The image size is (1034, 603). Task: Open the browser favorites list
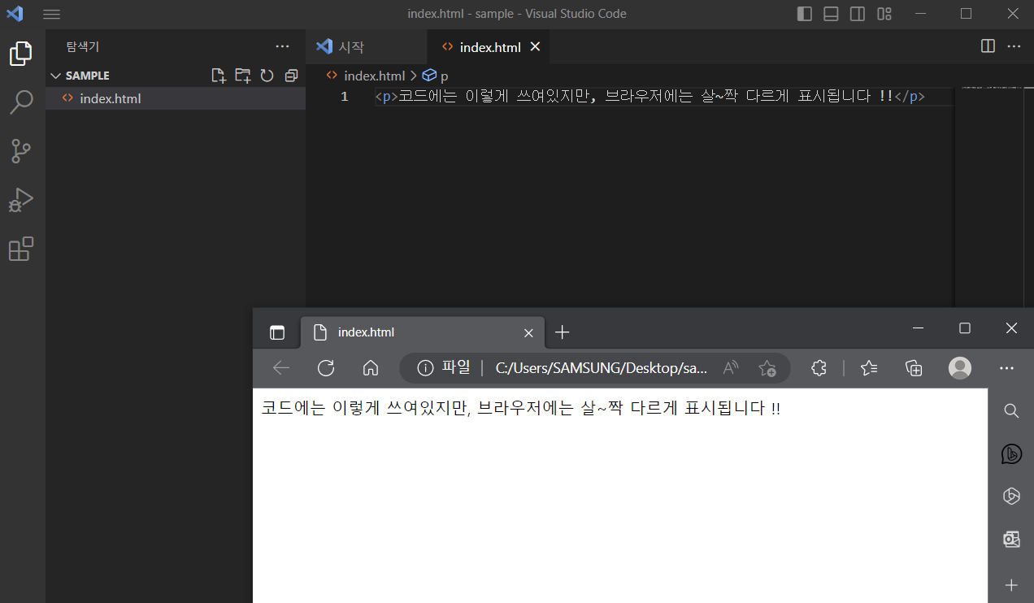tap(869, 368)
